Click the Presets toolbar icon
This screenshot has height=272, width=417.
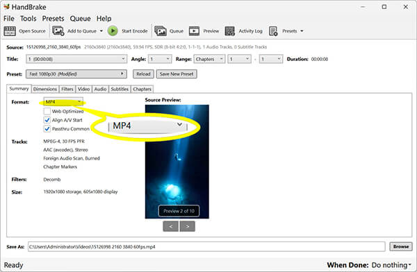click(x=273, y=31)
